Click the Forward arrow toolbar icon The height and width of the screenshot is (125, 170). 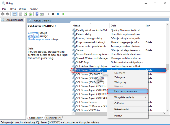coord(7,14)
